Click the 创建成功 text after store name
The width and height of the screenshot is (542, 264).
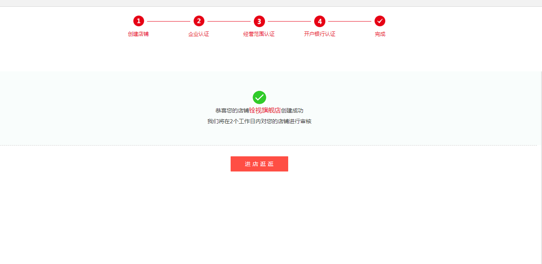pyautogui.click(x=292, y=110)
